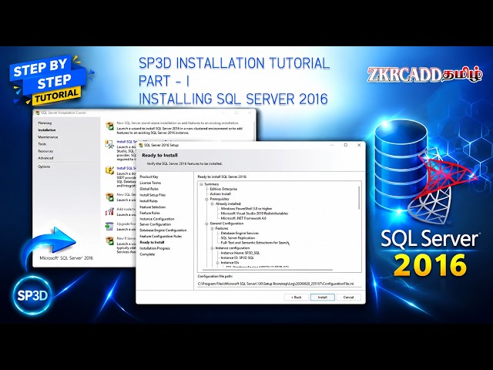Click the Configuration file path field
This screenshot has width=493, height=370.
pos(279,284)
